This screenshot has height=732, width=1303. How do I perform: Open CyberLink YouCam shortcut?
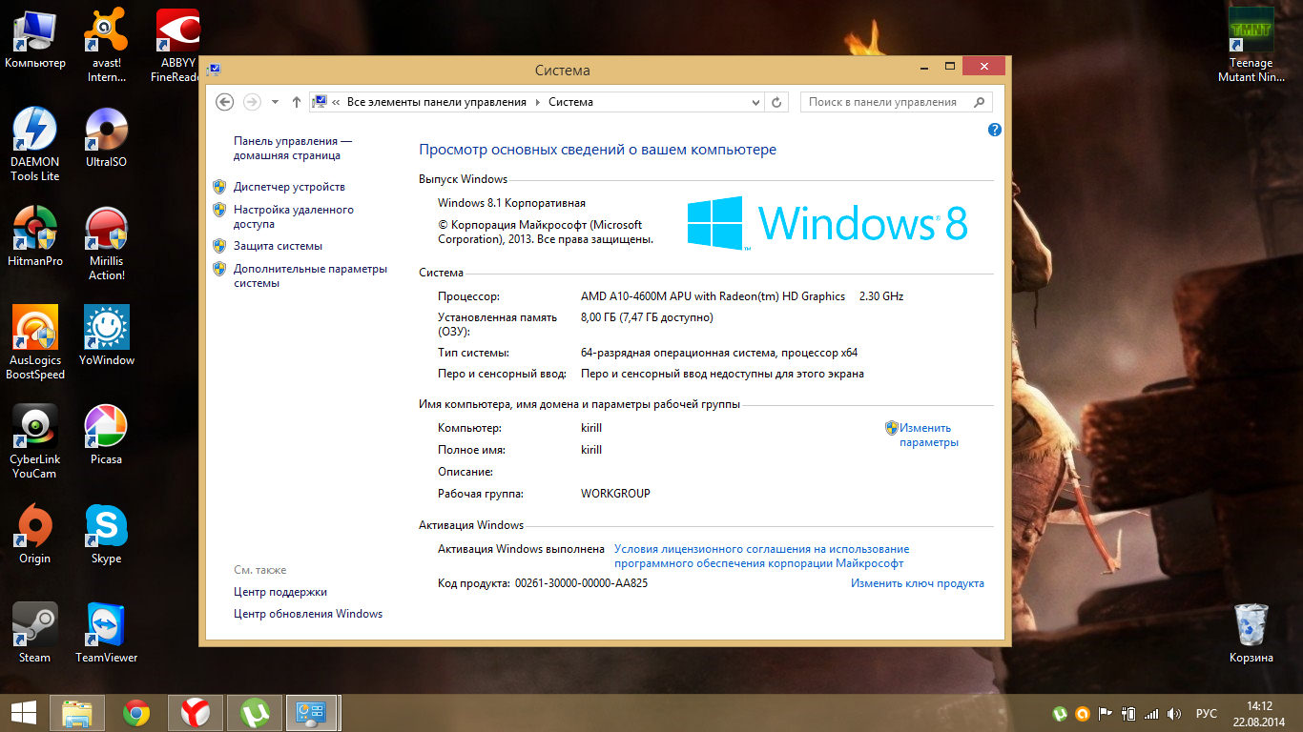coord(35,442)
